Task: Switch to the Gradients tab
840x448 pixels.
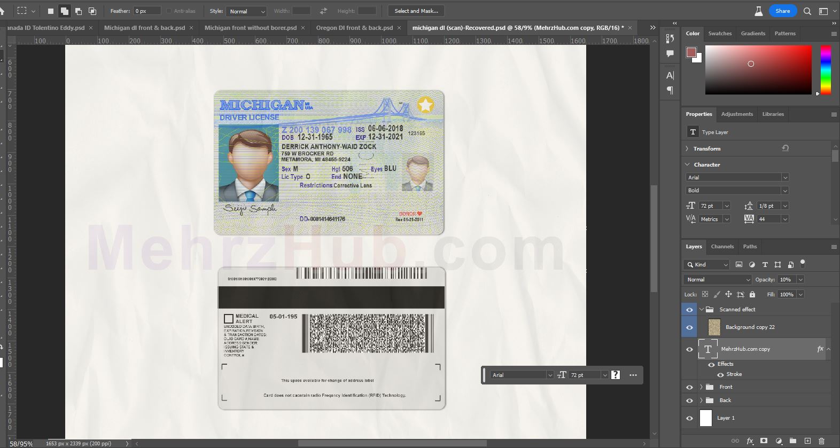Action: 753,33
